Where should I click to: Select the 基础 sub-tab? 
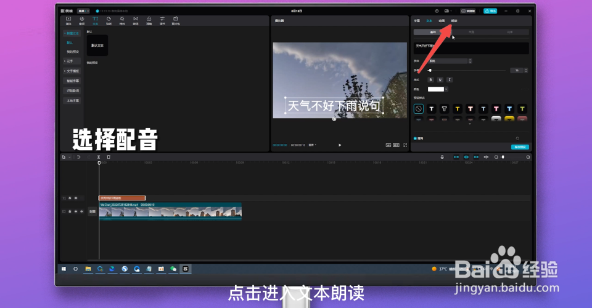[433, 33]
